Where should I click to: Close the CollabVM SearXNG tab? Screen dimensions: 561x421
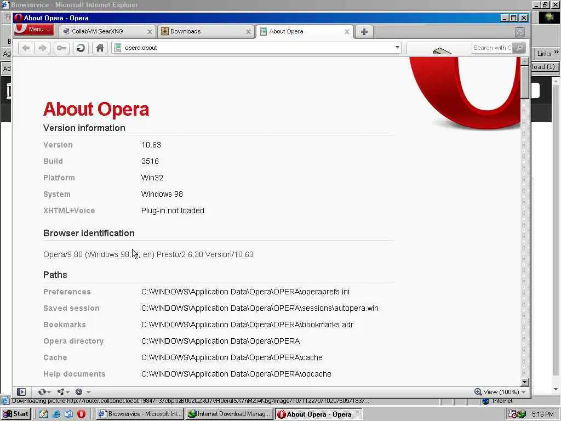coord(150,32)
